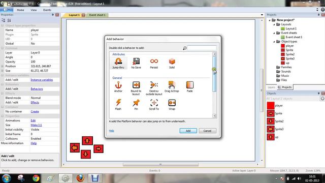The height and width of the screenshot is (183, 325).
Task: Click the Make 1:1 size link
Action: pos(36,125)
